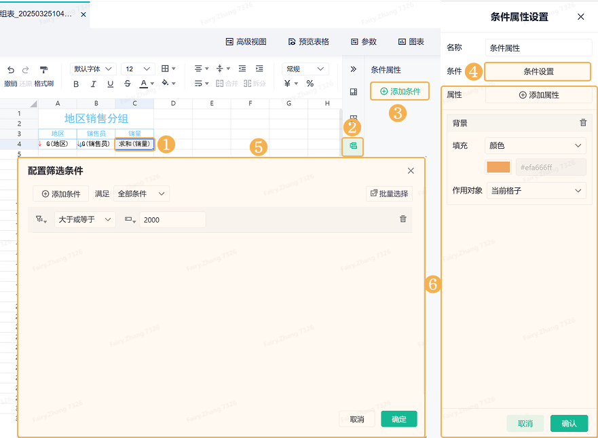This screenshot has width=598, height=438.
Task: Click the redo (还原) arrow icon
Action: point(26,70)
